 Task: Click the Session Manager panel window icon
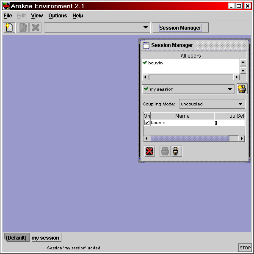pyautogui.click(x=146, y=45)
